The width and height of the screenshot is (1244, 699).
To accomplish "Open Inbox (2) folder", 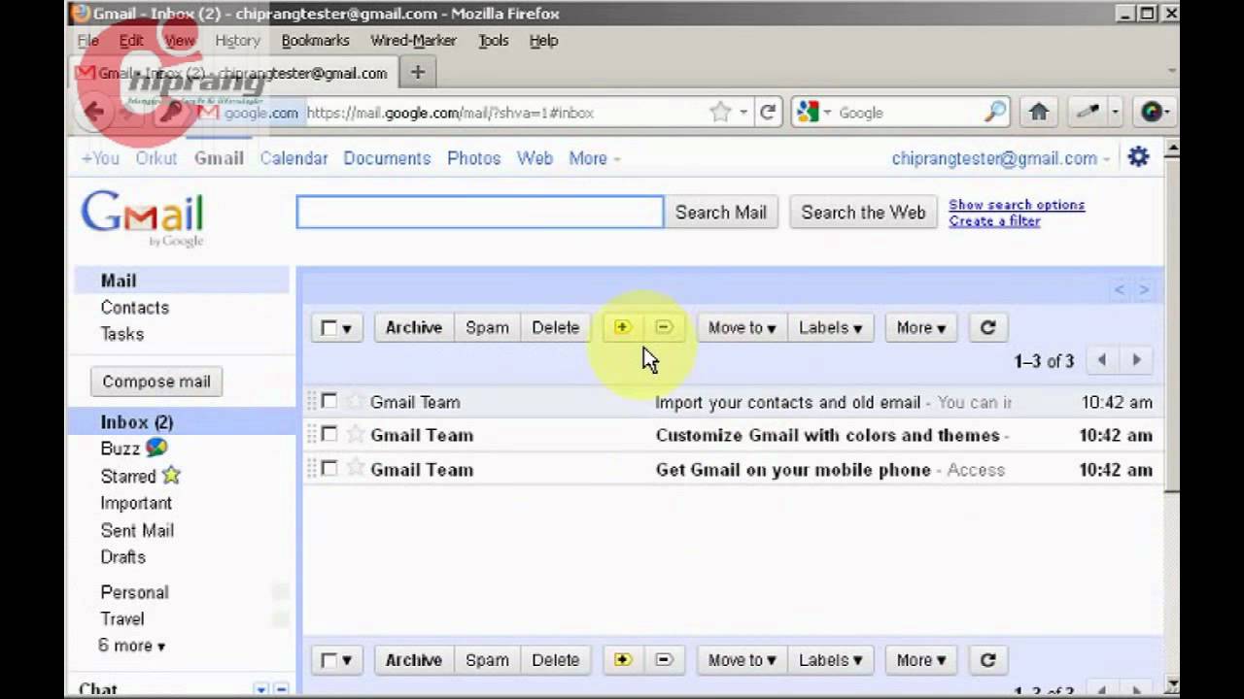I will pos(136,422).
